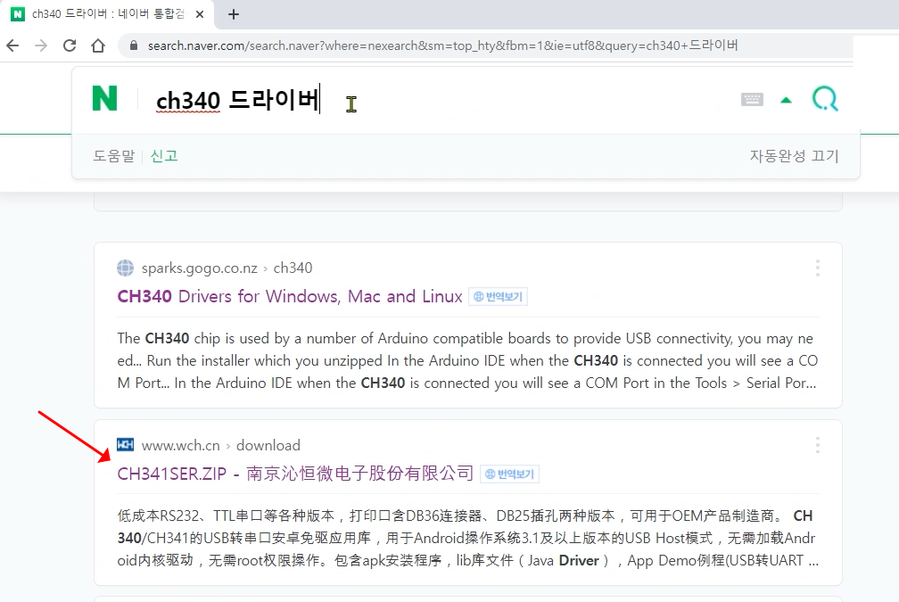This screenshot has width=899, height=602.
Task: Click sparks.gogo.co.nz source link
Action: 199,268
